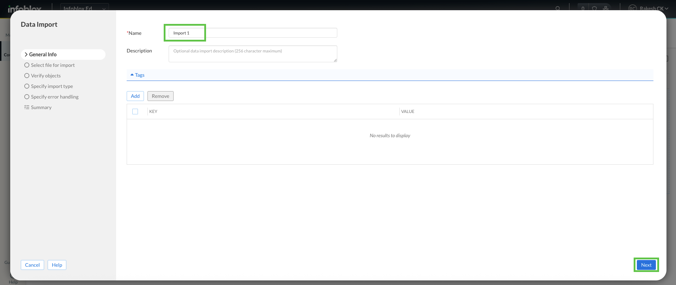
Task: Click Add to create a tag
Action: pos(135,96)
